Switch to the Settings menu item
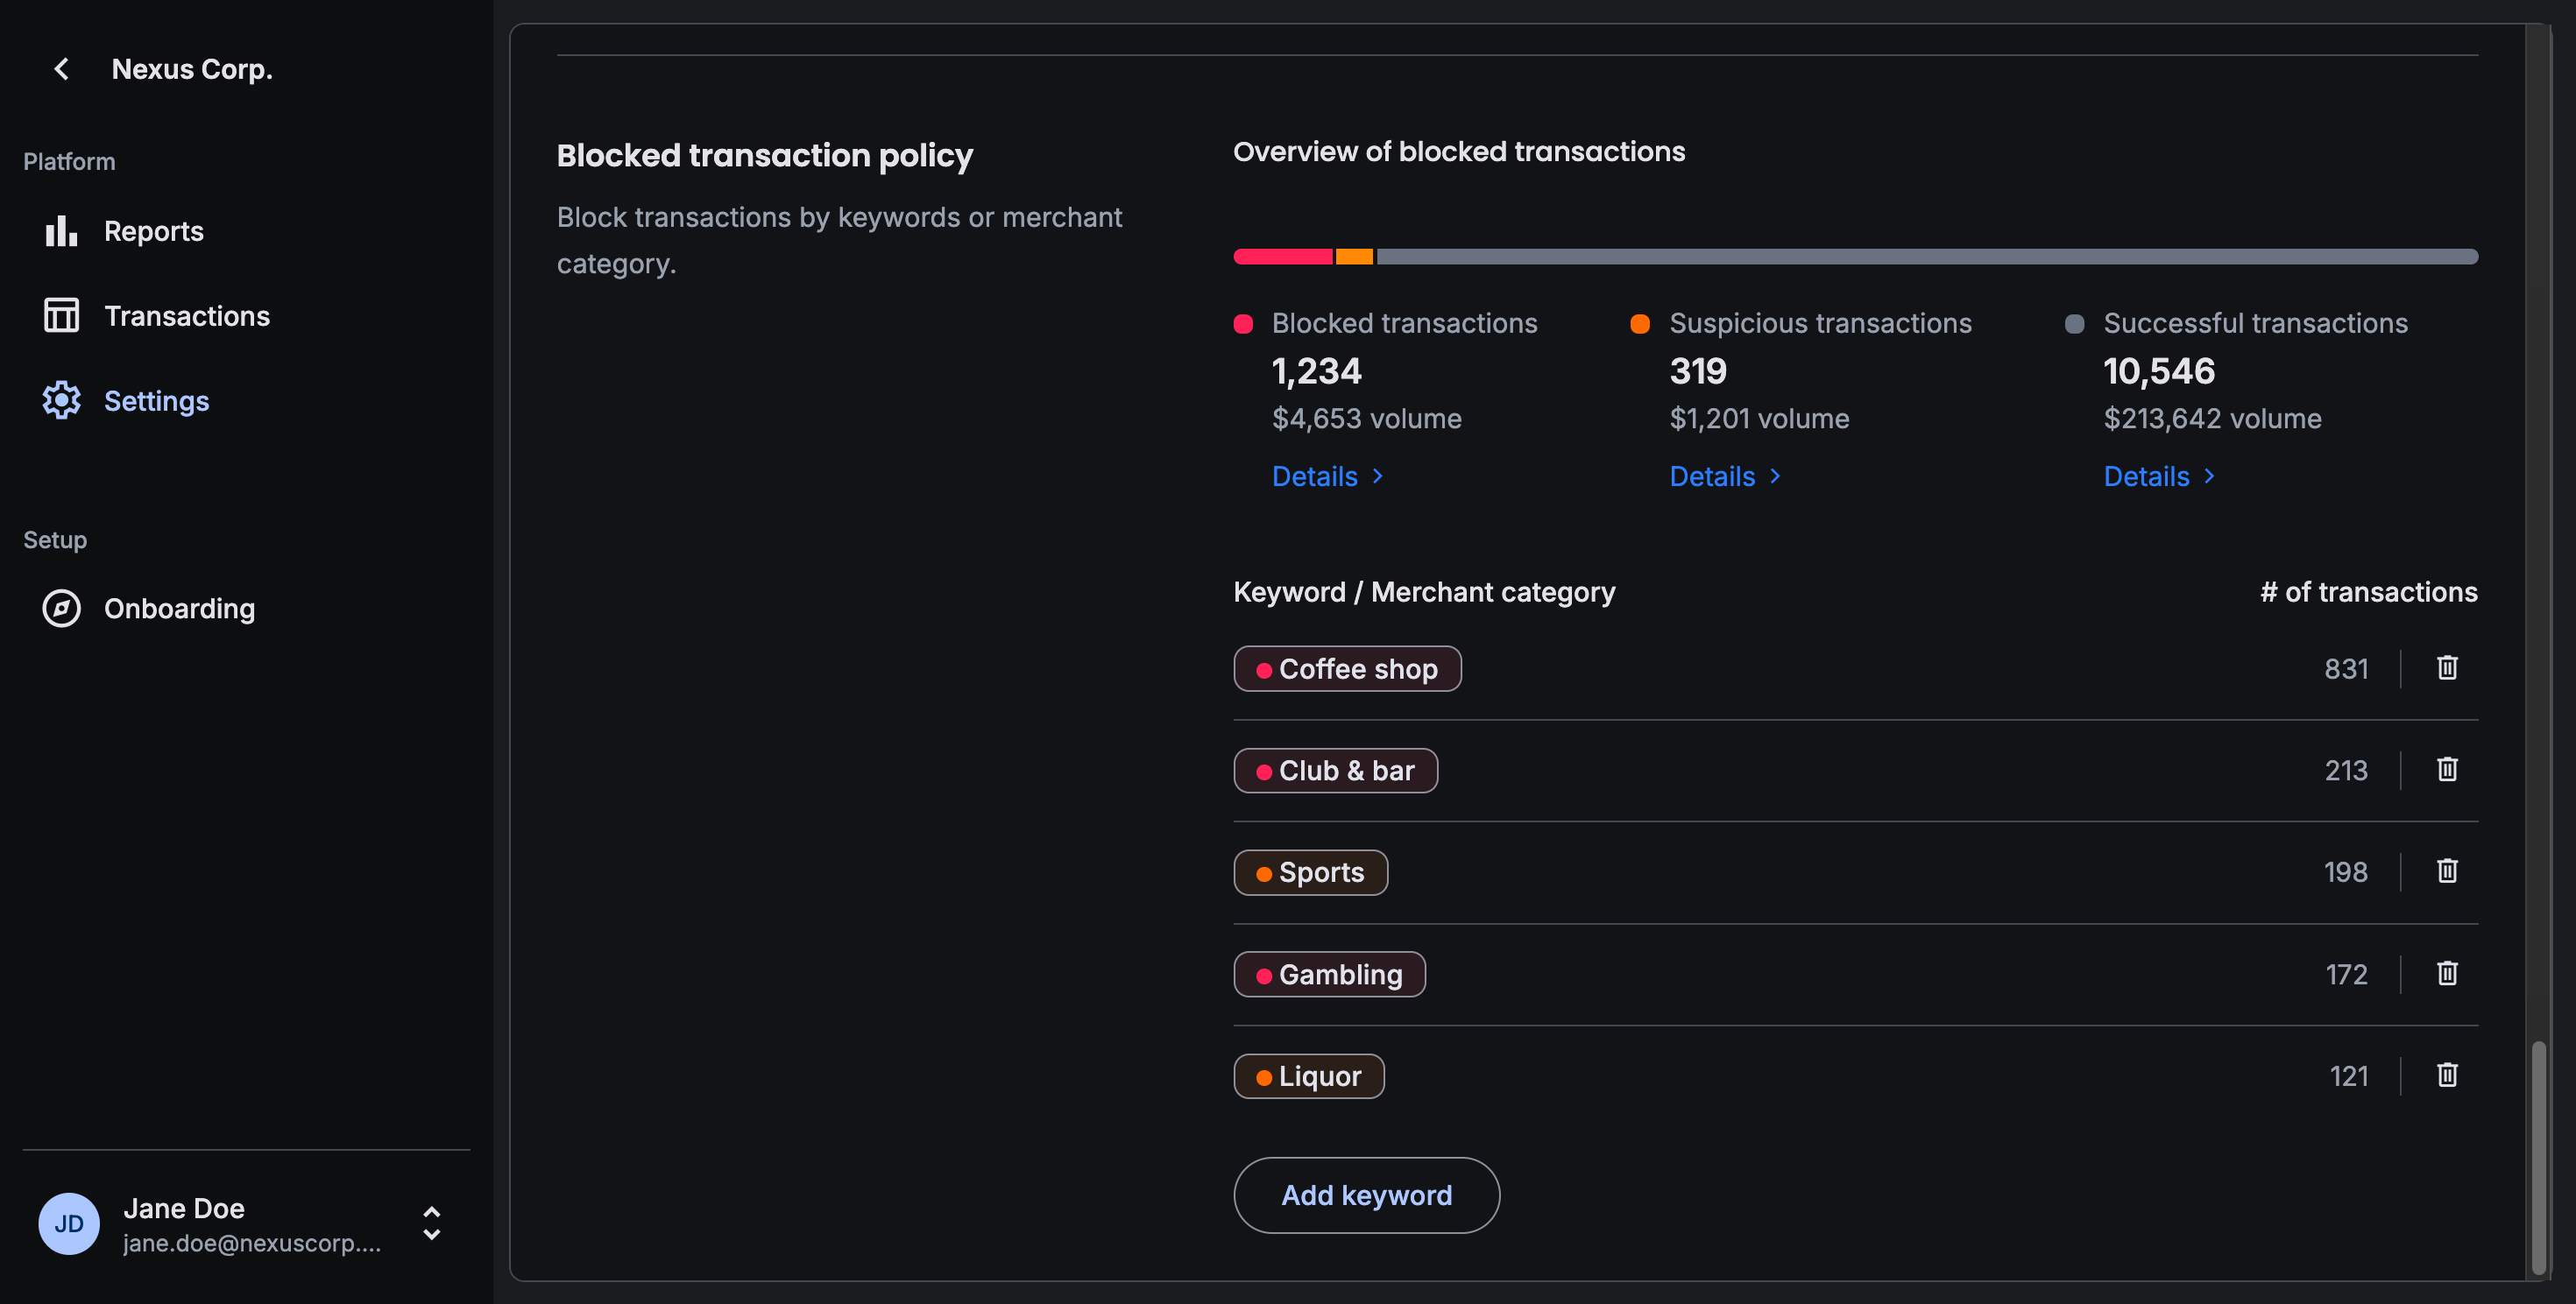The image size is (2576, 1304). pyautogui.click(x=156, y=399)
